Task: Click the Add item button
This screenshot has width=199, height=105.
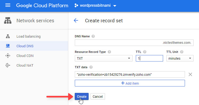Action: pos(130,83)
